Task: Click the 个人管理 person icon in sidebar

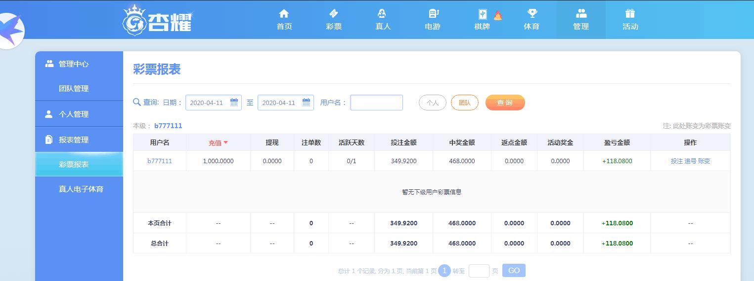Action: 48,114
